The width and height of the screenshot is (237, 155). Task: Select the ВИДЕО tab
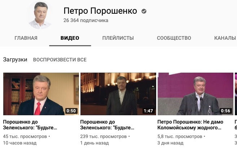click(70, 38)
